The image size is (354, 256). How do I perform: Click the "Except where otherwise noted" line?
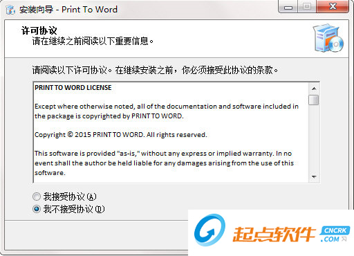(167, 107)
